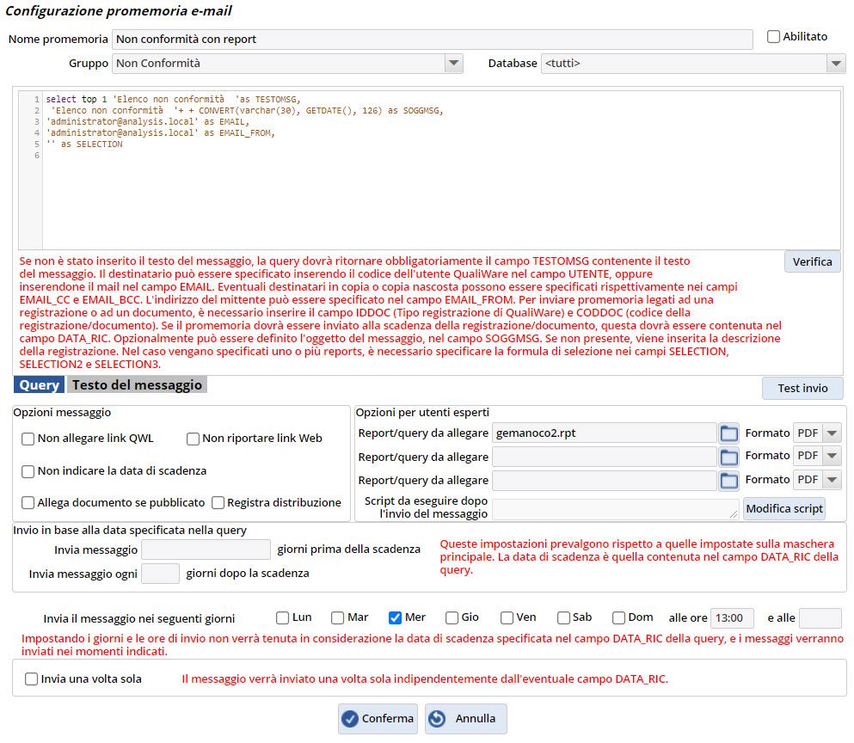854x743 pixels.
Task: Click the Test invio button
Action: pyautogui.click(x=802, y=389)
